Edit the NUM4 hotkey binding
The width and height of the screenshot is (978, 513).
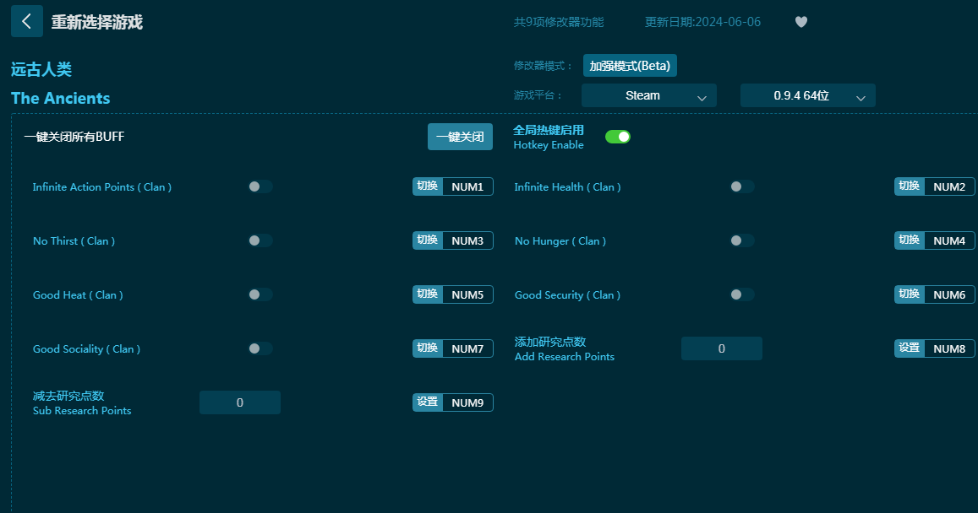[949, 241]
